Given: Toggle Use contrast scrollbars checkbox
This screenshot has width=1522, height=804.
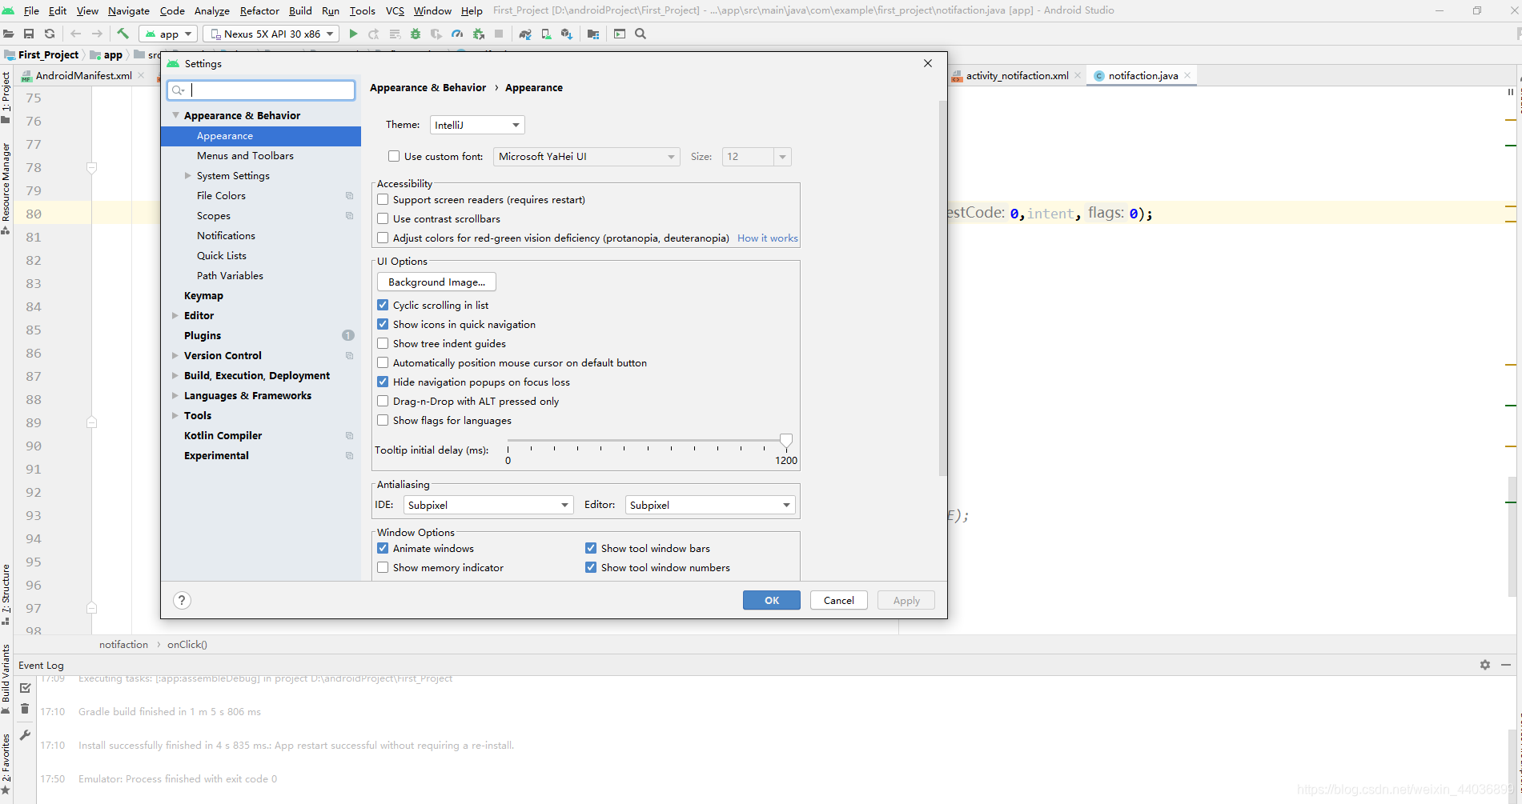Looking at the screenshot, I should [383, 218].
